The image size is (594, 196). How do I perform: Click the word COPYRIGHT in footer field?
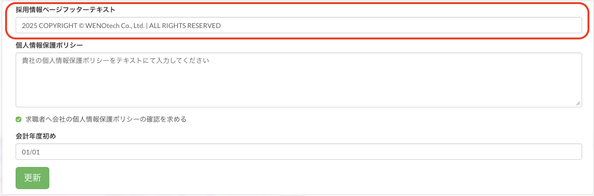coord(58,26)
